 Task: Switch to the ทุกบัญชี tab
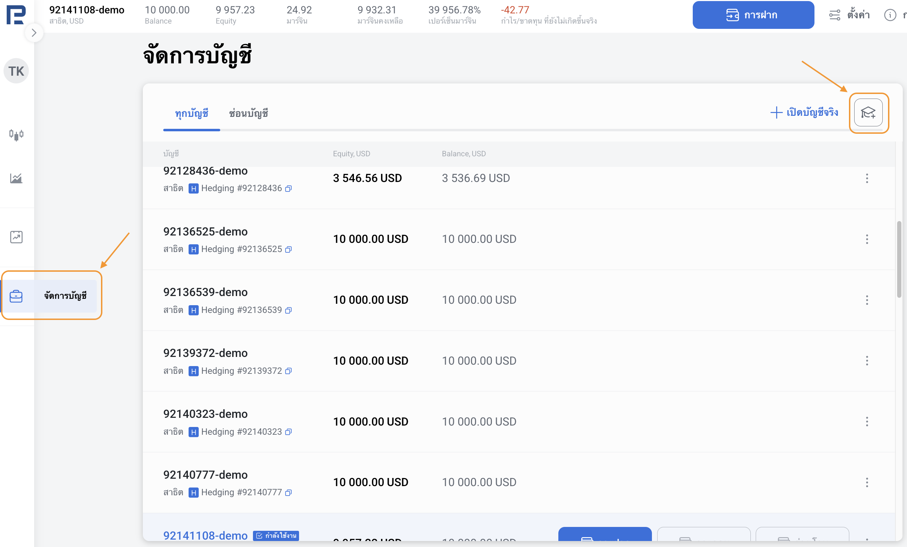191,113
